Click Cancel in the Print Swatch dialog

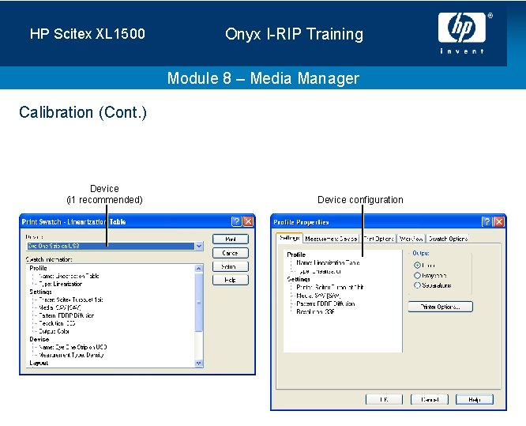coord(231,253)
